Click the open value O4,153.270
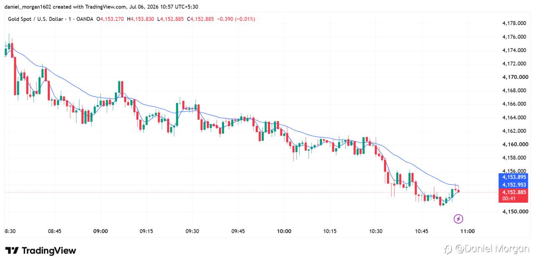 pos(110,19)
